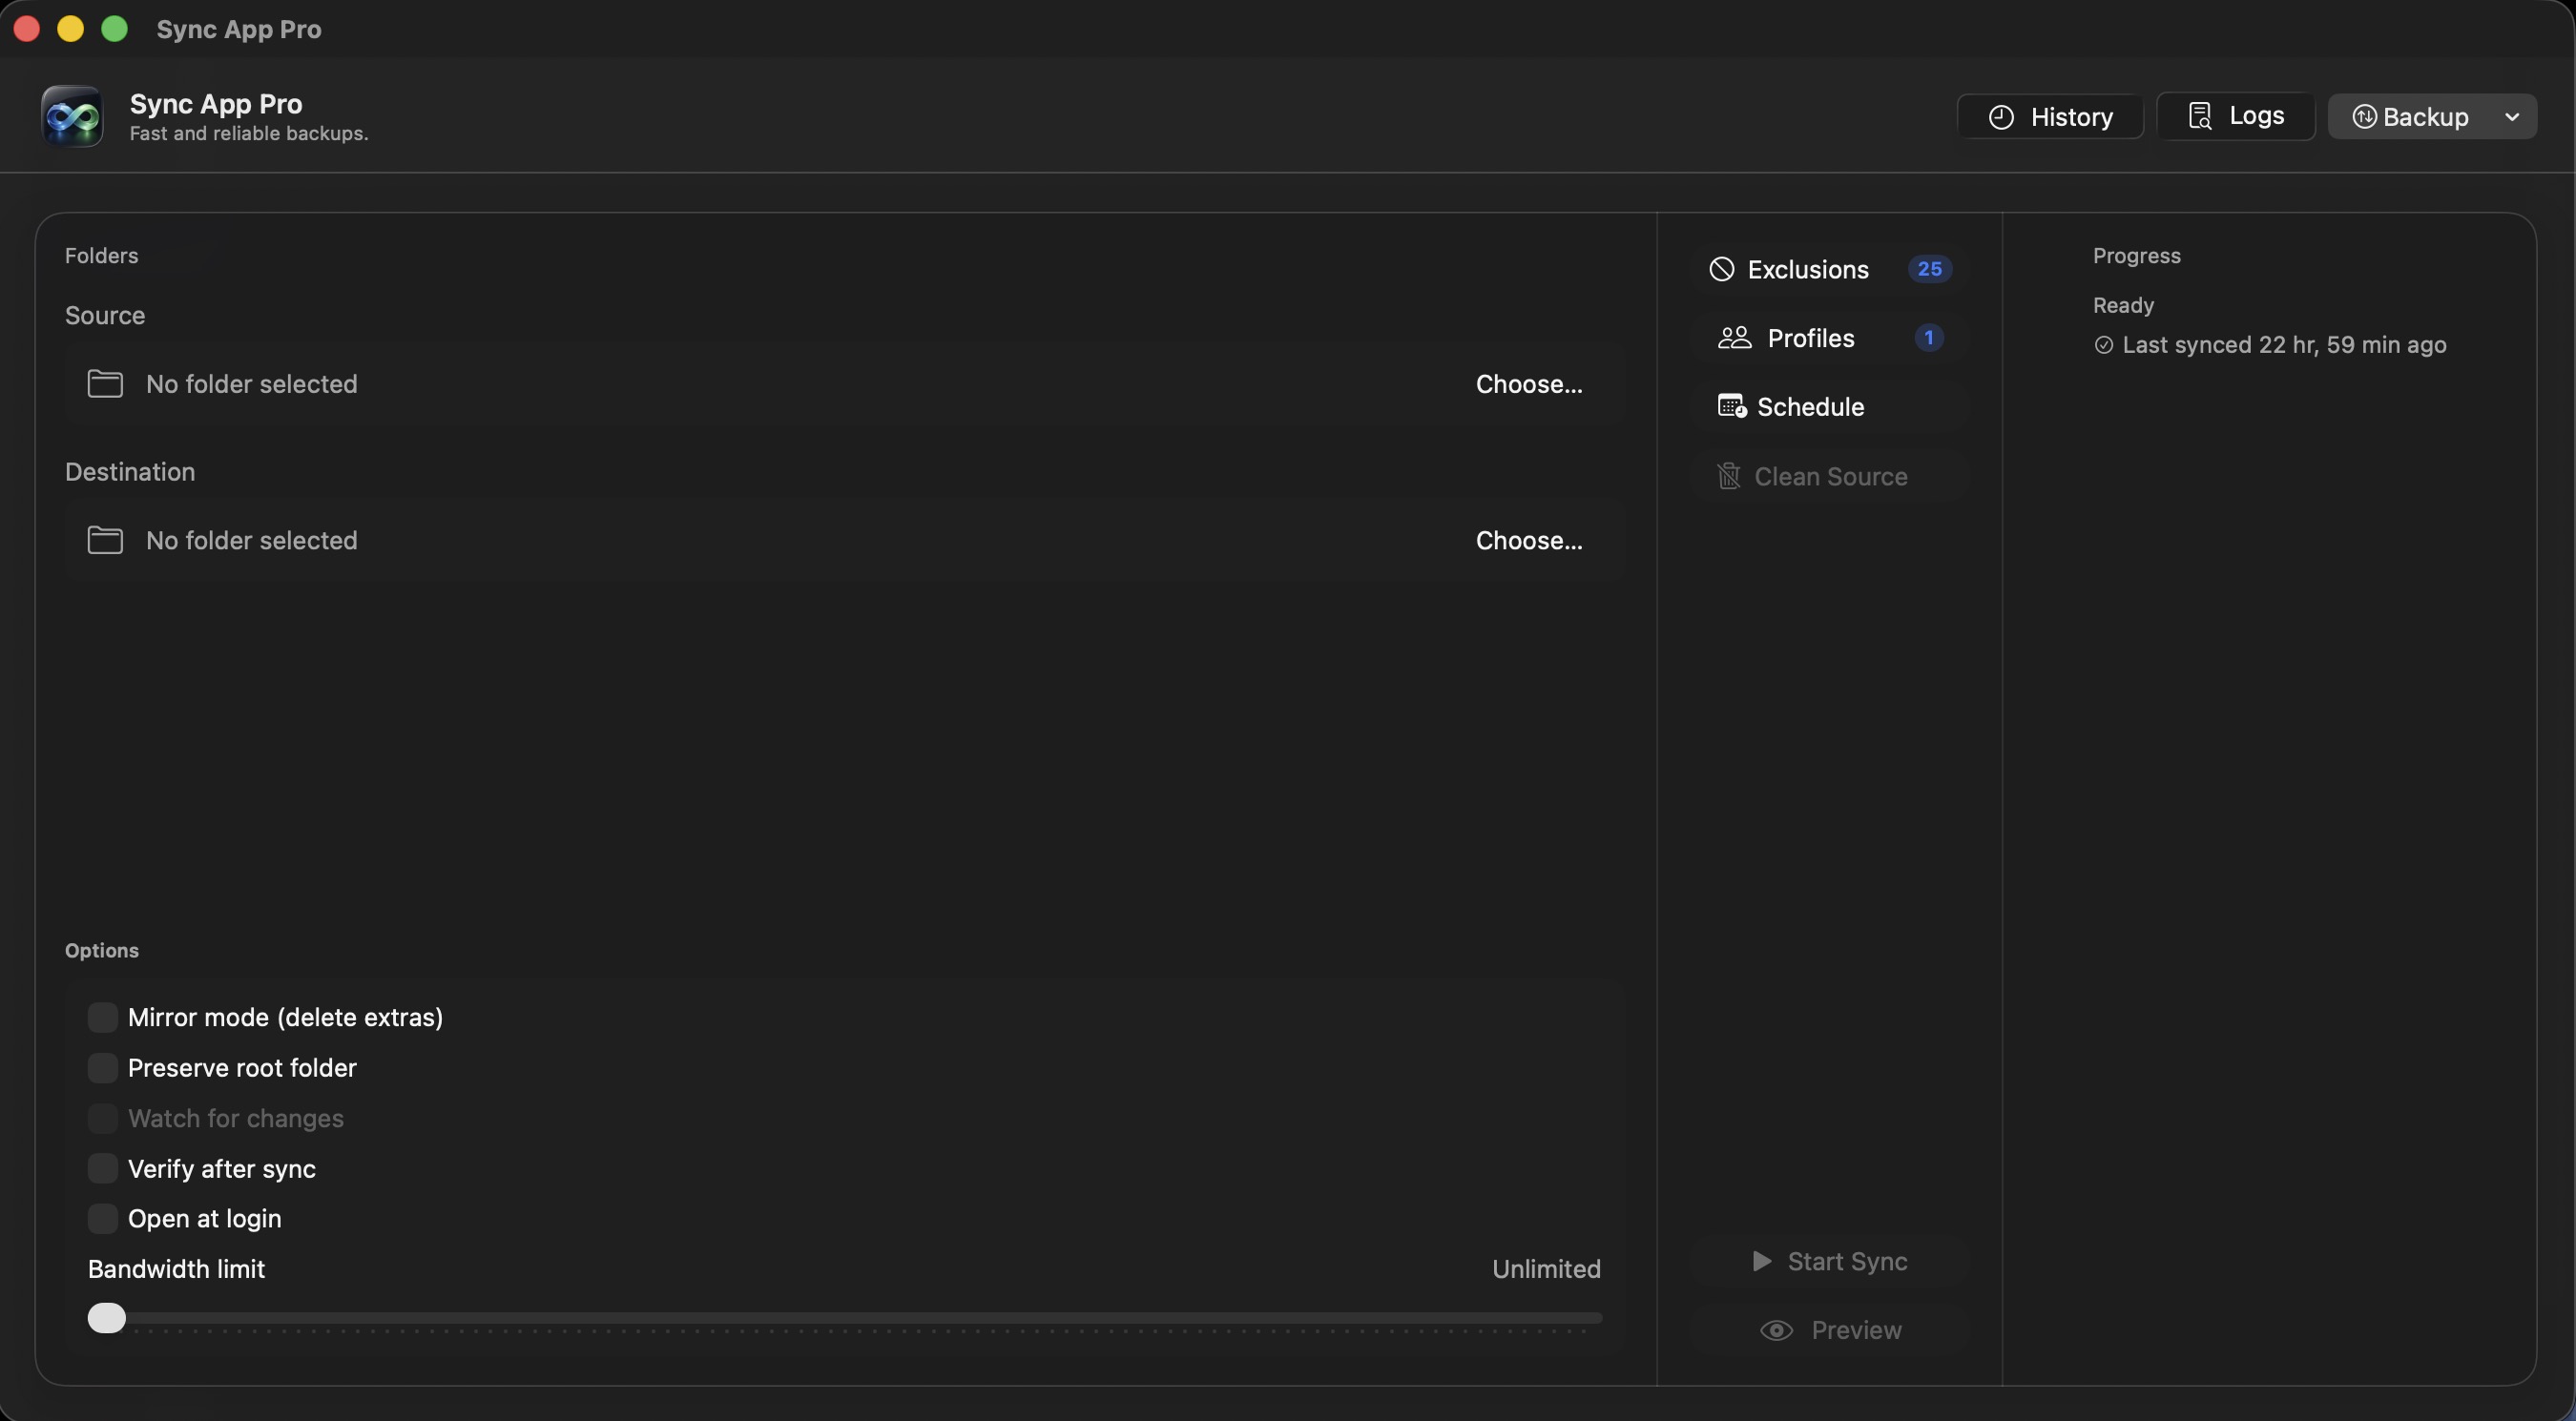Click the Schedule calendar icon
Image resolution: width=2576 pixels, height=1421 pixels.
pos(1732,405)
